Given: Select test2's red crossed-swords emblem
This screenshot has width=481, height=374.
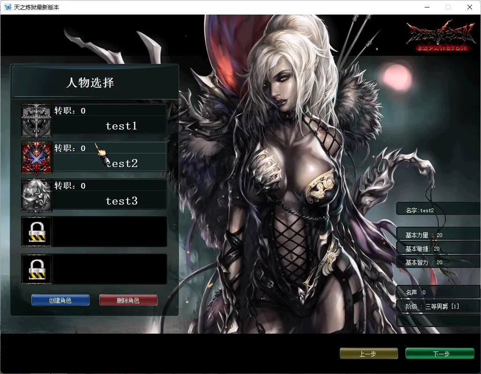Looking at the screenshot, I should coord(37,158).
